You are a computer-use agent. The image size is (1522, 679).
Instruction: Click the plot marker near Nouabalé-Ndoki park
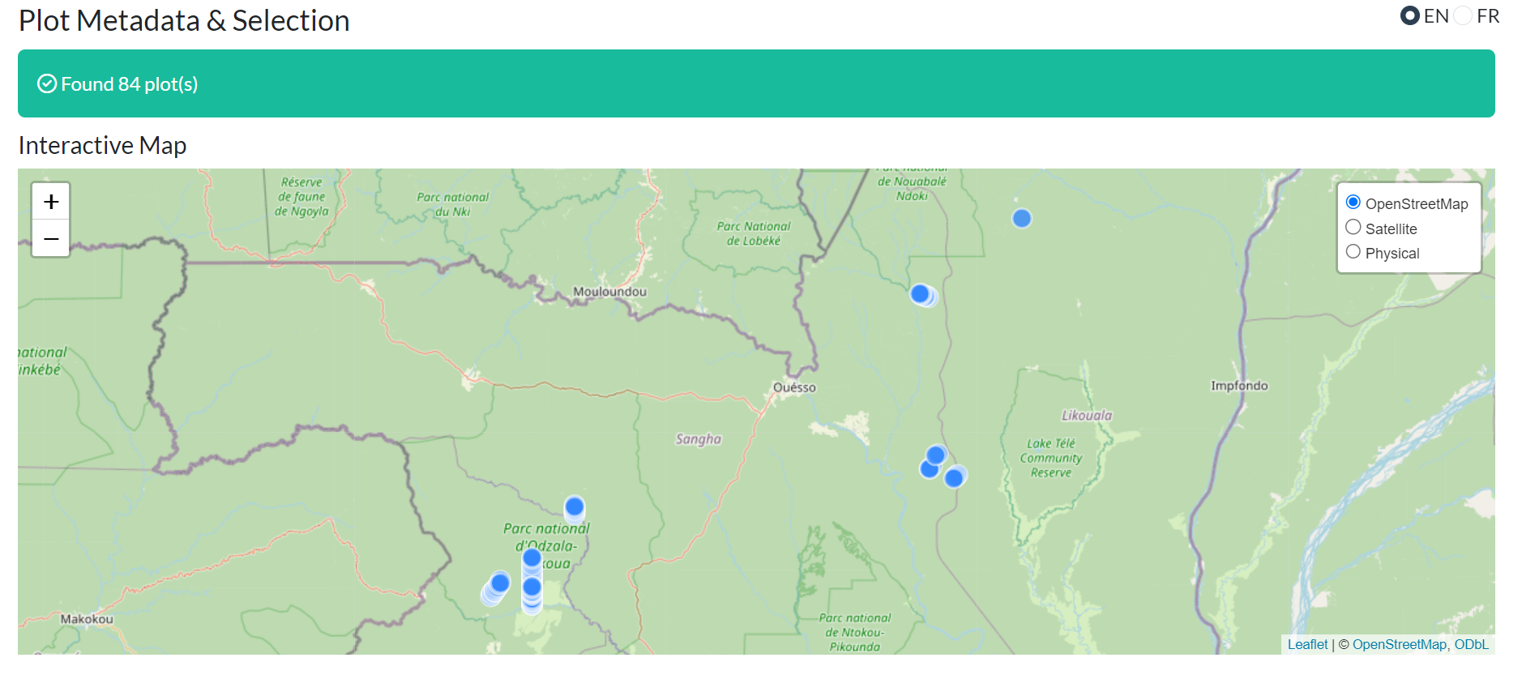(921, 294)
